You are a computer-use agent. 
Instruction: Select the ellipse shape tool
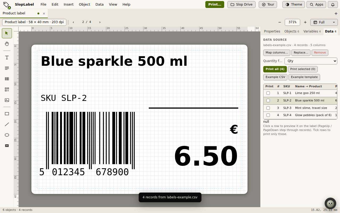[7, 135]
